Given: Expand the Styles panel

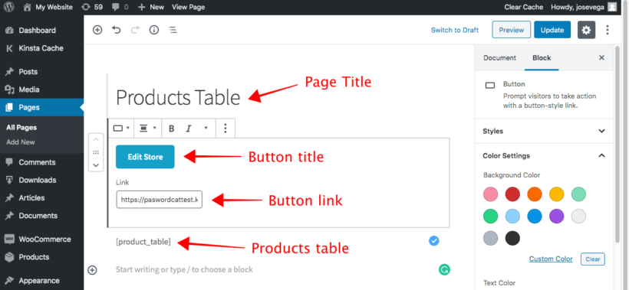Looking at the screenshot, I should click(x=544, y=131).
